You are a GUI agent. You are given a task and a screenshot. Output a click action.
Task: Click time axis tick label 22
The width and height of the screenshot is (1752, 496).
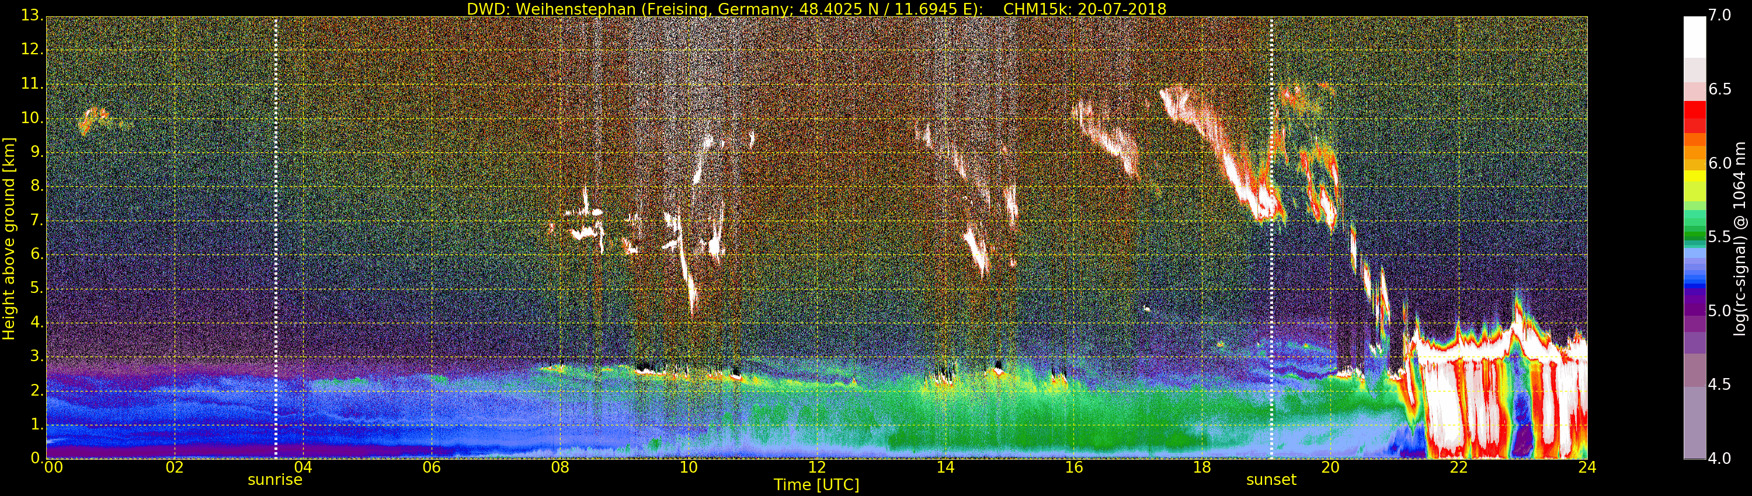(x=1459, y=467)
